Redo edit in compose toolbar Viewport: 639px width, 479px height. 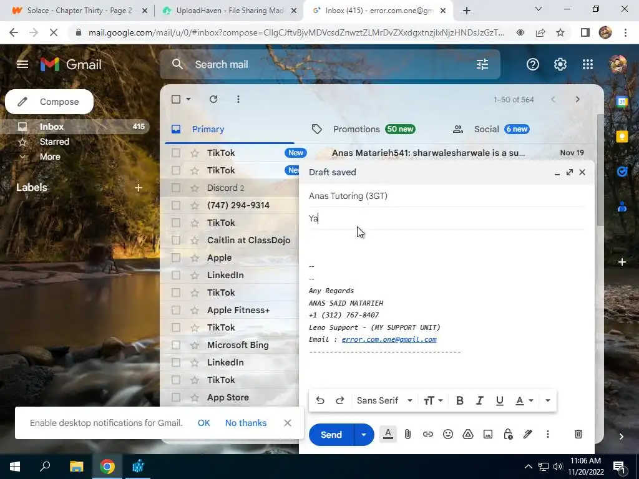click(x=340, y=401)
